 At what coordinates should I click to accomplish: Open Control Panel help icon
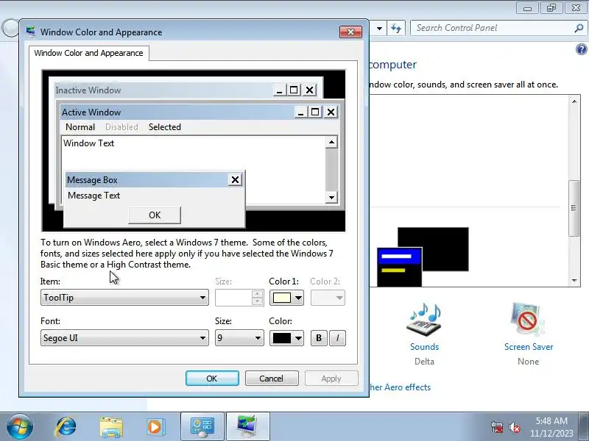[582, 49]
